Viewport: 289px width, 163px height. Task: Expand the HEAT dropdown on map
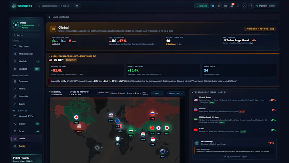point(158,93)
